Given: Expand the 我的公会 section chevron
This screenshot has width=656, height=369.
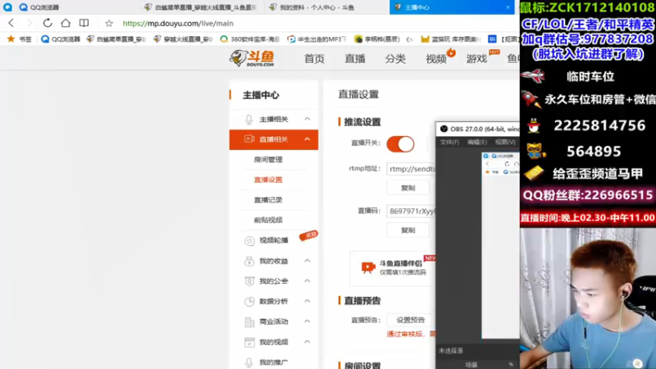Looking at the screenshot, I should coord(307,280).
